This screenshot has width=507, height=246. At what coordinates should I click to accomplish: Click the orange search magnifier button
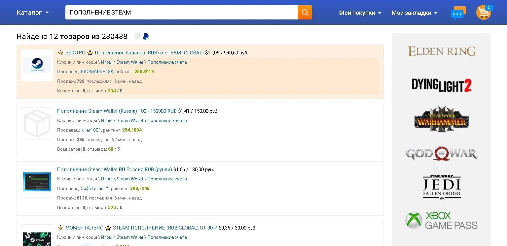click(305, 13)
